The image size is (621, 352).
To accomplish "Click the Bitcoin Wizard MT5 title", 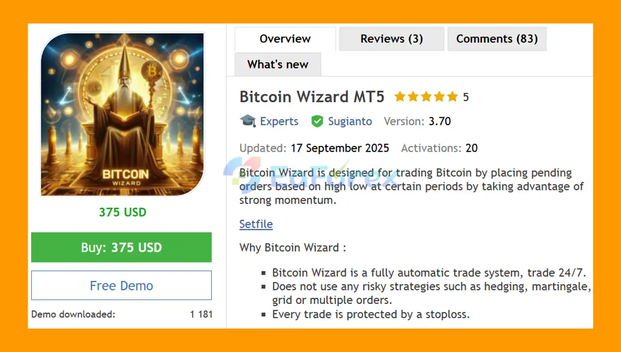I will [312, 97].
